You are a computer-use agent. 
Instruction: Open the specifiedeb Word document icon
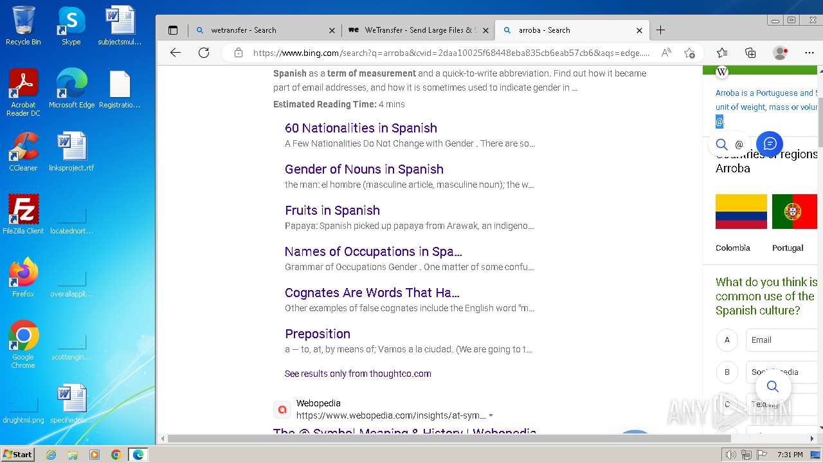click(71, 404)
